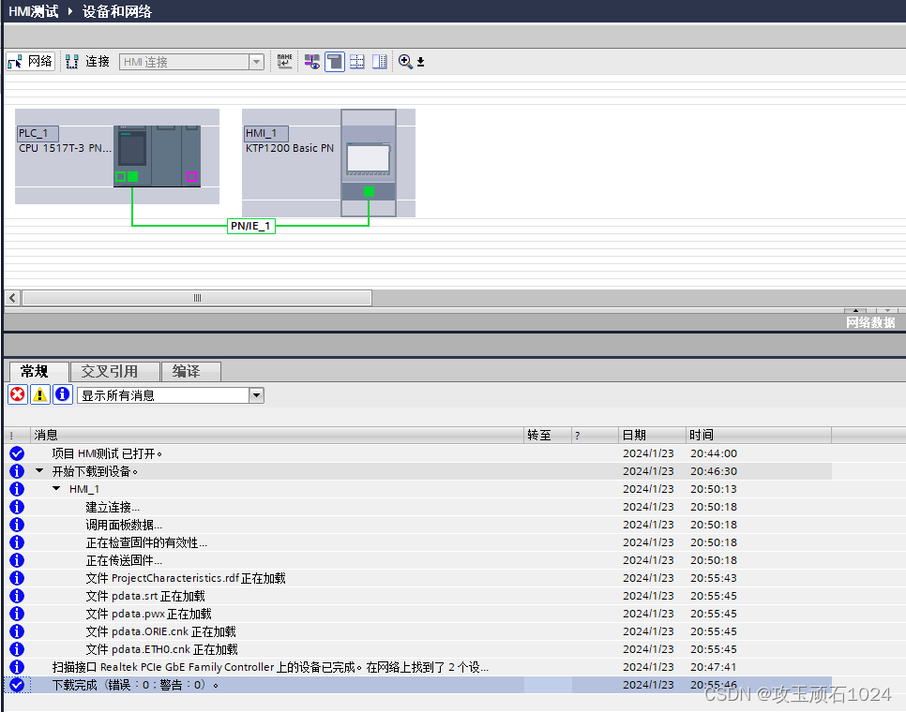Image resolution: width=906 pixels, height=712 pixels.
Task: Collapse the HMI_1 message subgroup
Action: click(56, 489)
